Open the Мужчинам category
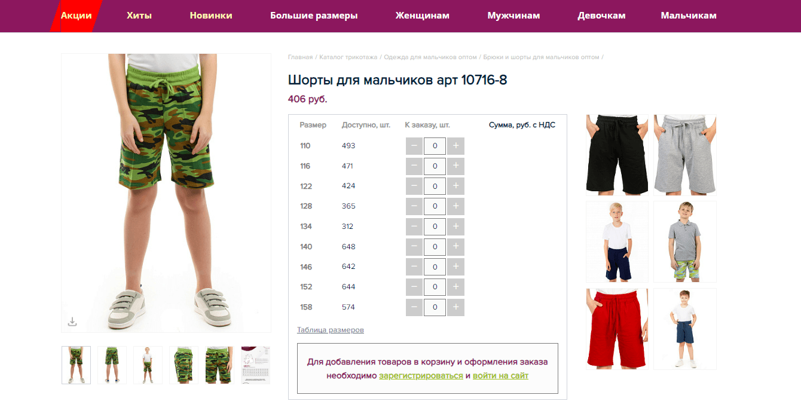801x401 pixels. coord(513,16)
